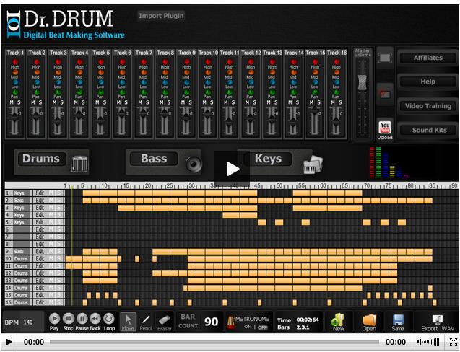
Task: Turn the metronome ON
Action: 248,327
